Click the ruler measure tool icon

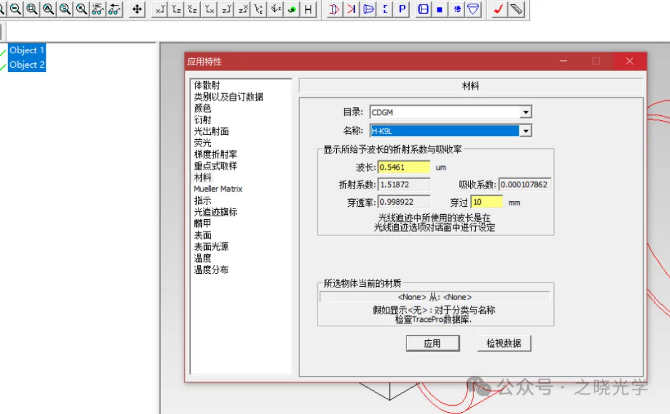pyautogui.click(x=515, y=9)
